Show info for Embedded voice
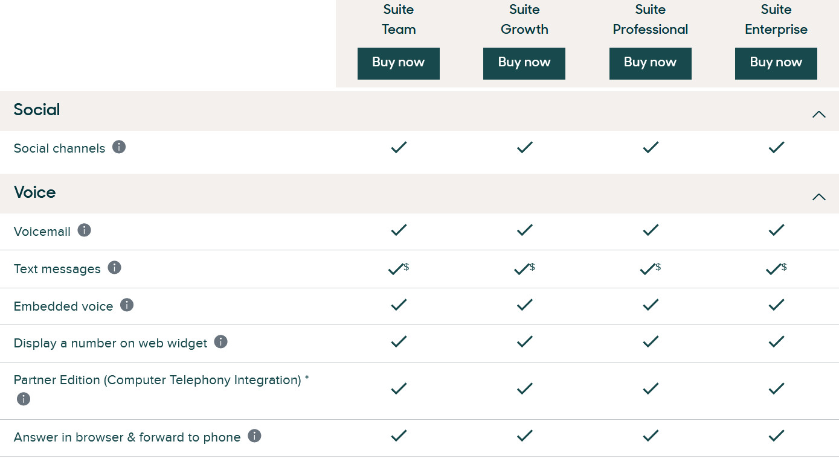839x459 pixels. [126, 305]
